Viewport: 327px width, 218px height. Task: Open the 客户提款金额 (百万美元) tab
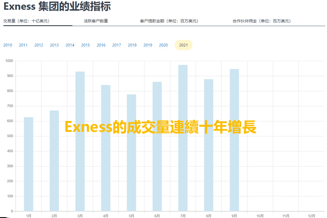click(169, 21)
